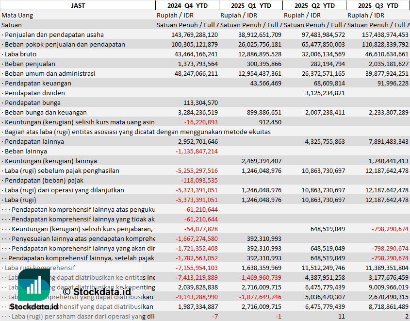
Task: Click Laba (rugi) sebelum pajak penghasilan label
Action: 62,170
